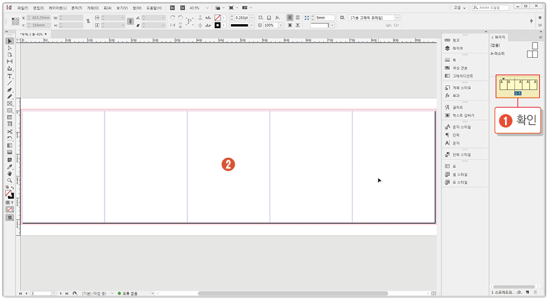
Task: Open the zoom level 40.5% dropdown
Action: [x=207, y=7]
